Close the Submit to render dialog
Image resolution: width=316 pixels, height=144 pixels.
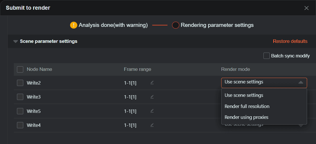(306, 8)
